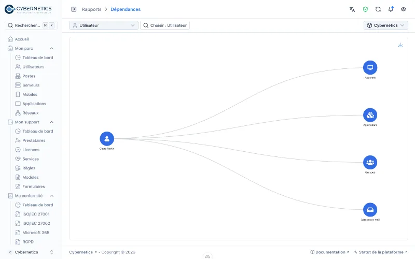The height and width of the screenshot is (259, 415).
Task: Open the Documentation link
Action: click(330, 252)
